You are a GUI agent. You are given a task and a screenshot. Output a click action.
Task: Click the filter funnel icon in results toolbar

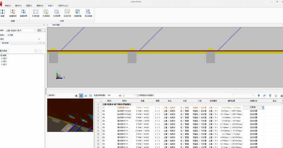(x=270, y=96)
